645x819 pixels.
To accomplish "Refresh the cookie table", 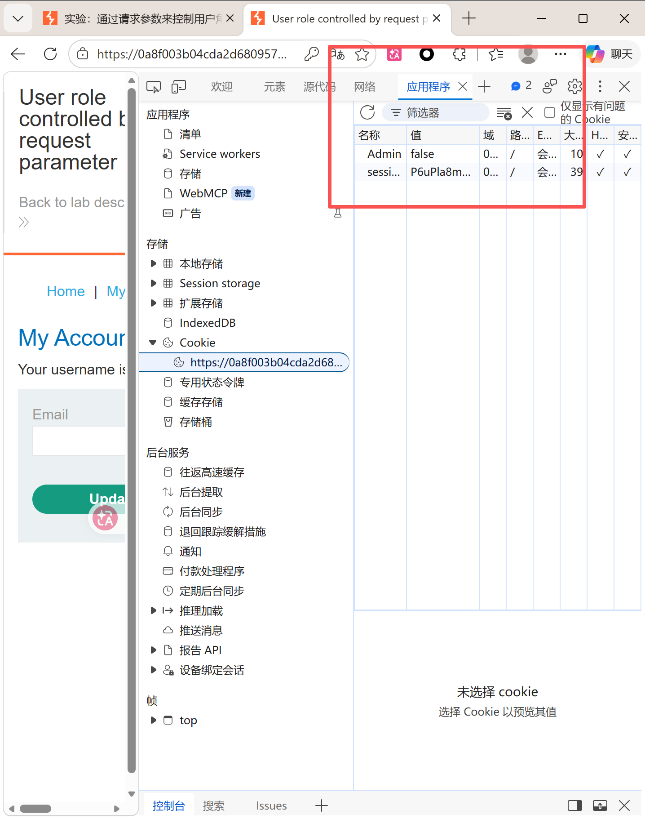I will click(x=367, y=112).
